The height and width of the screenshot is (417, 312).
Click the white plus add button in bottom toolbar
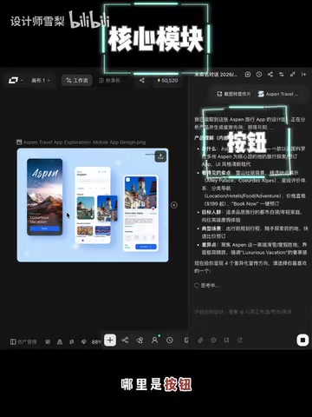(x=110, y=340)
